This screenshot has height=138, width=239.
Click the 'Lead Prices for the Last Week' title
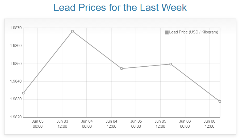coord(120,7)
